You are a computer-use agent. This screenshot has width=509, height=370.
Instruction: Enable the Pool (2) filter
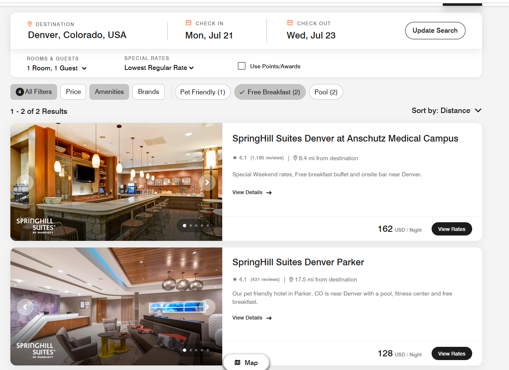point(326,92)
